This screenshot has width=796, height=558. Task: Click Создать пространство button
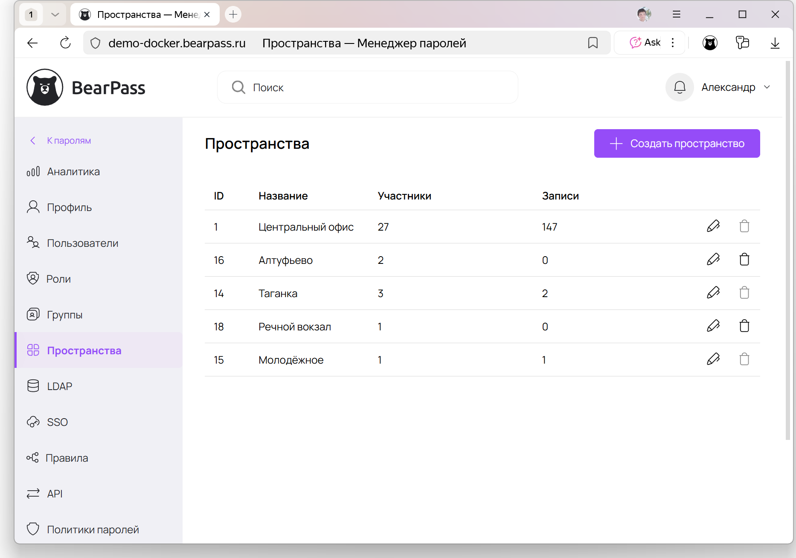pos(677,144)
